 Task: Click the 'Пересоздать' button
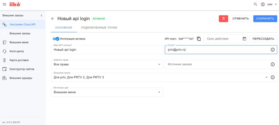tap(263, 39)
